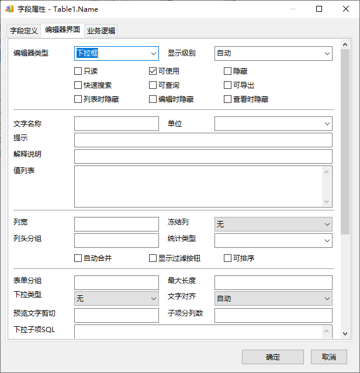
Task: Open the 业务逻辑 tab
Action: point(101,30)
